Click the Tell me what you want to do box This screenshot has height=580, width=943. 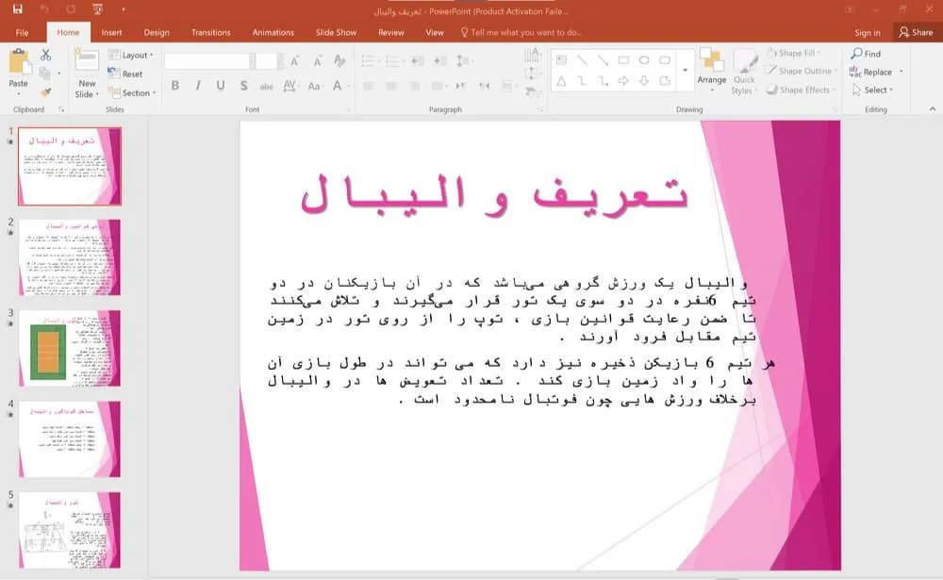pyautogui.click(x=521, y=32)
